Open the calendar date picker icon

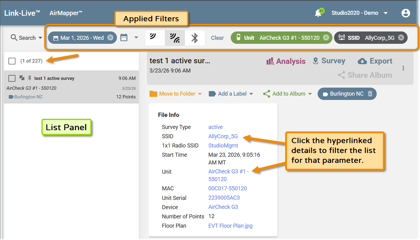(x=124, y=38)
